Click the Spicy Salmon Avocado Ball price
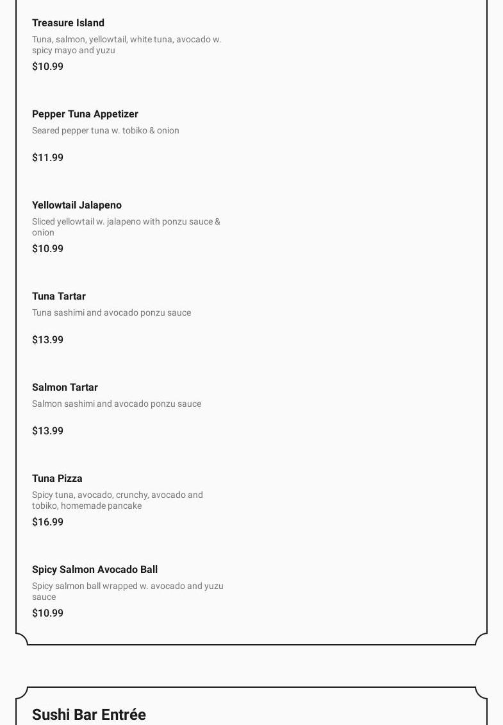The image size is (503, 725). (x=48, y=613)
